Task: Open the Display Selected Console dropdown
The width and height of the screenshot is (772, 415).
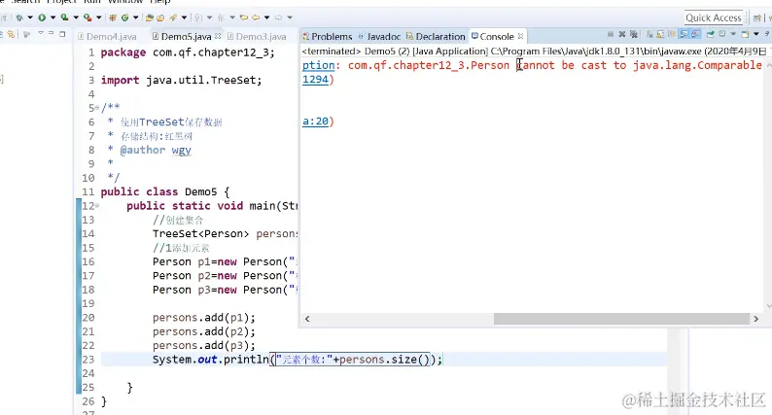Action: [x=733, y=34]
